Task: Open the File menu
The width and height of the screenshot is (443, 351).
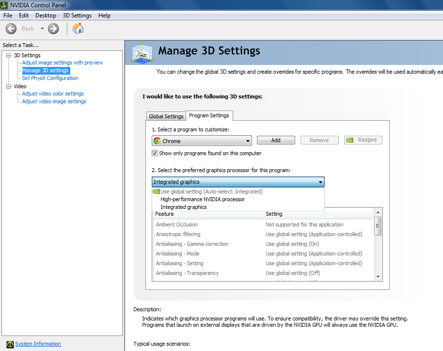Action: [8, 16]
